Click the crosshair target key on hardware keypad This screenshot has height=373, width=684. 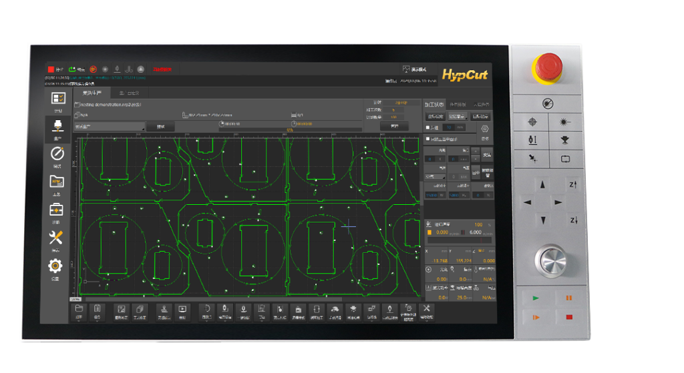point(532,122)
